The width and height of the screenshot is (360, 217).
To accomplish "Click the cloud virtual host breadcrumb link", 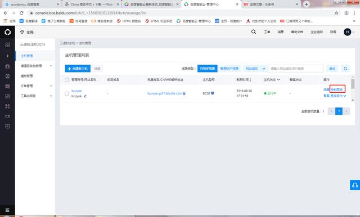I will tap(67, 43).
